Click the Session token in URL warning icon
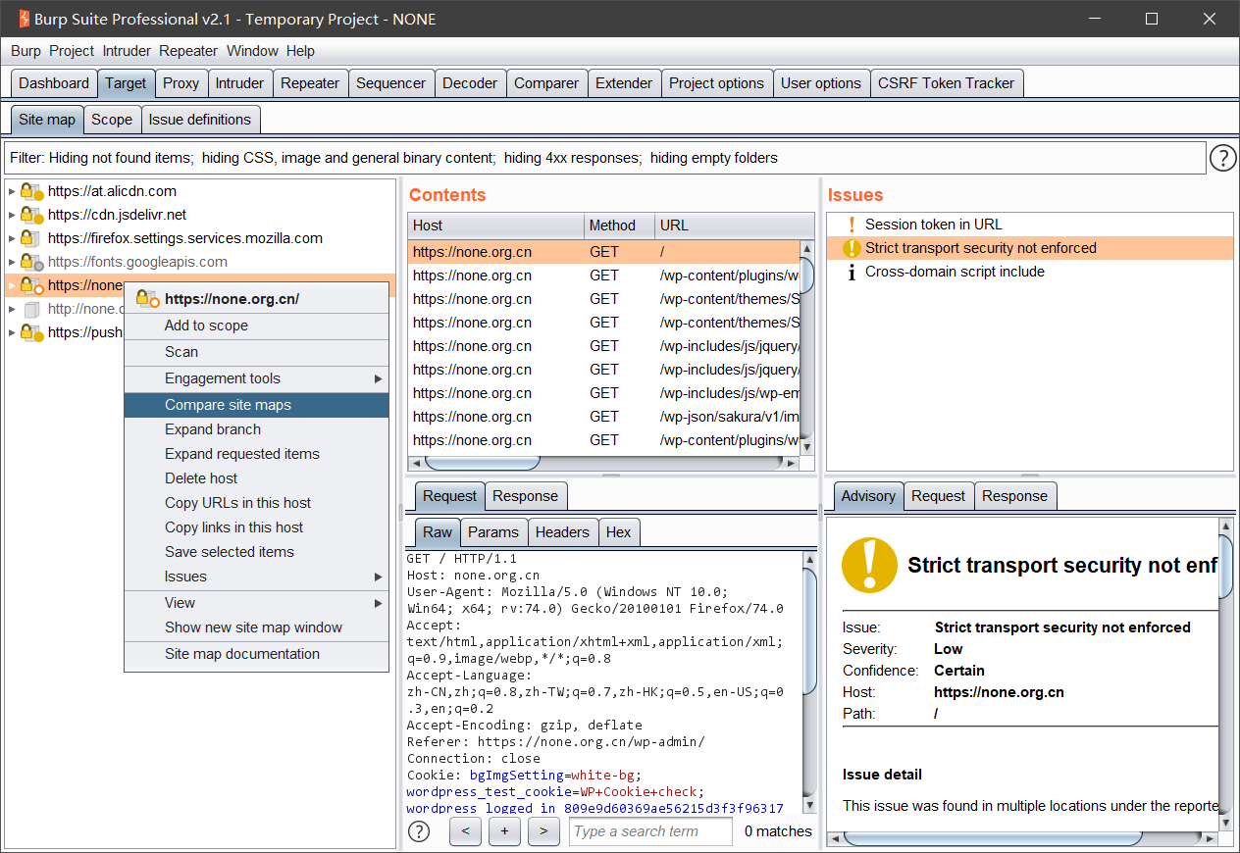1240x853 pixels. click(852, 225)
